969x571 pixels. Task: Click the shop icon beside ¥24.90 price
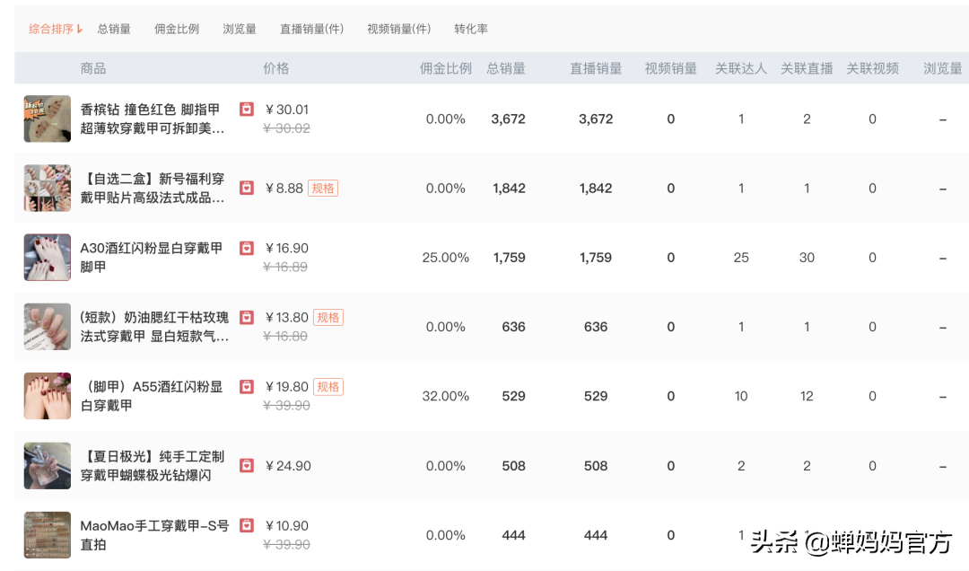pyautogui.click(x=247, y=466)
